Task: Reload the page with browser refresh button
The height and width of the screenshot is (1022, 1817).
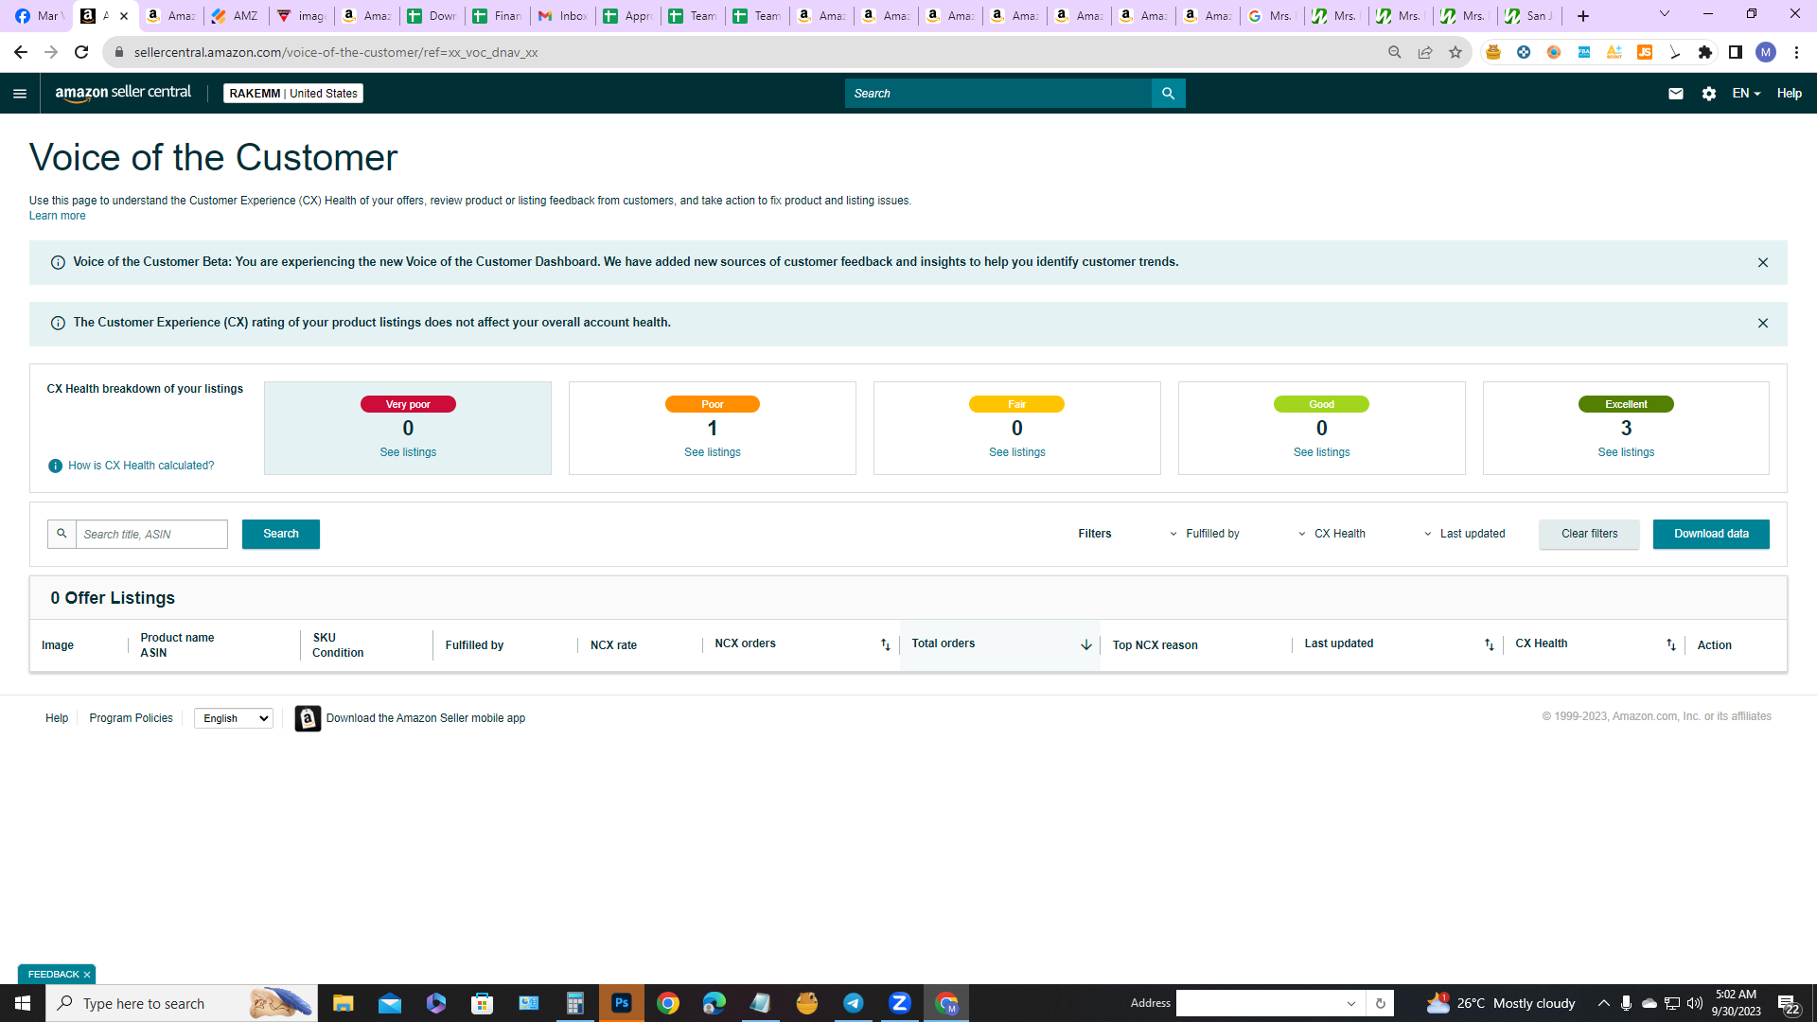Action: [81, 52]
